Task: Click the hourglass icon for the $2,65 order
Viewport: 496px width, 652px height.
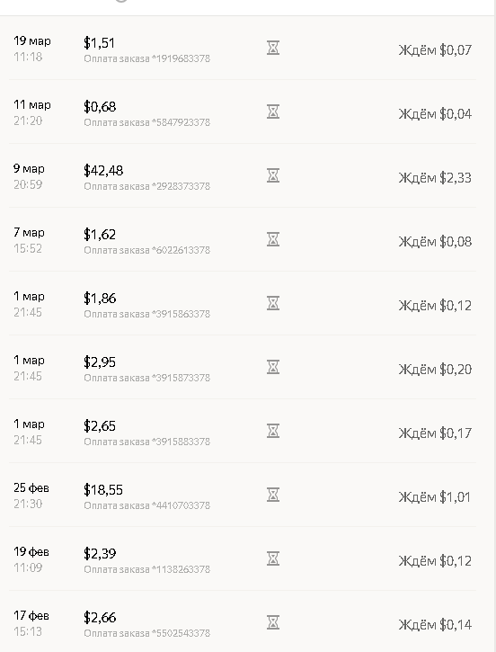Action: [273, 431]
